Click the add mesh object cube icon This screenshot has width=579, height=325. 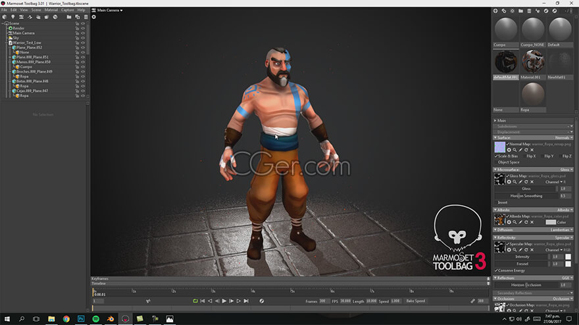[x=5, y=17]
